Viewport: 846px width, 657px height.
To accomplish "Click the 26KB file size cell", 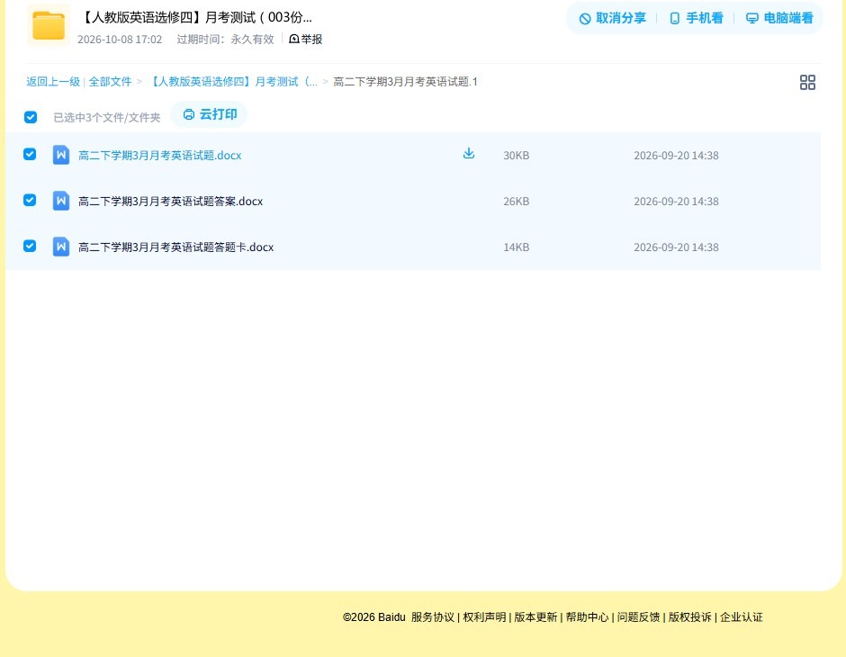I will [517, 202].
